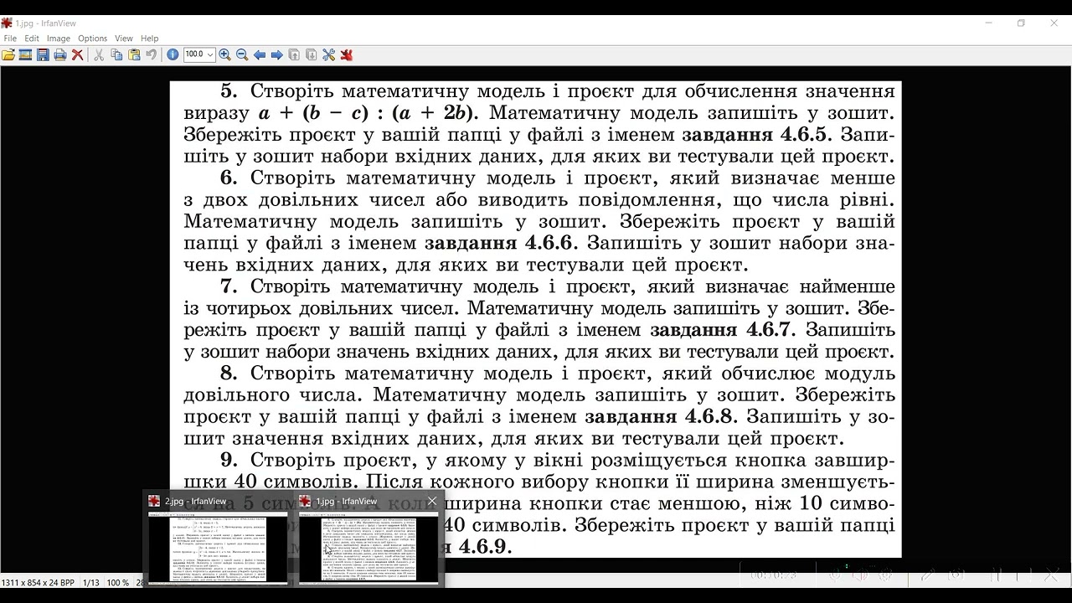1072x603 pixels.
Task: Go to previous image with left arrow
Action: [260, 54]
